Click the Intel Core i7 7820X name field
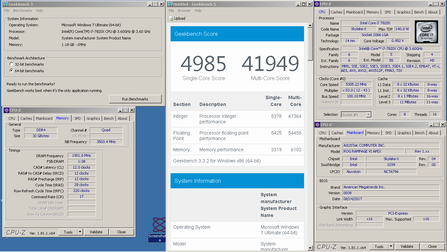This screenshot has width=447, height=252. [x=375, y=23]
